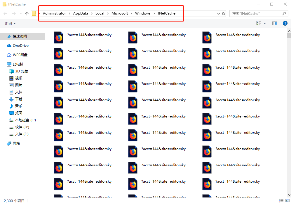Refresh the INetCache folder view
291x203 pixels.
click(x=224, y=13)
